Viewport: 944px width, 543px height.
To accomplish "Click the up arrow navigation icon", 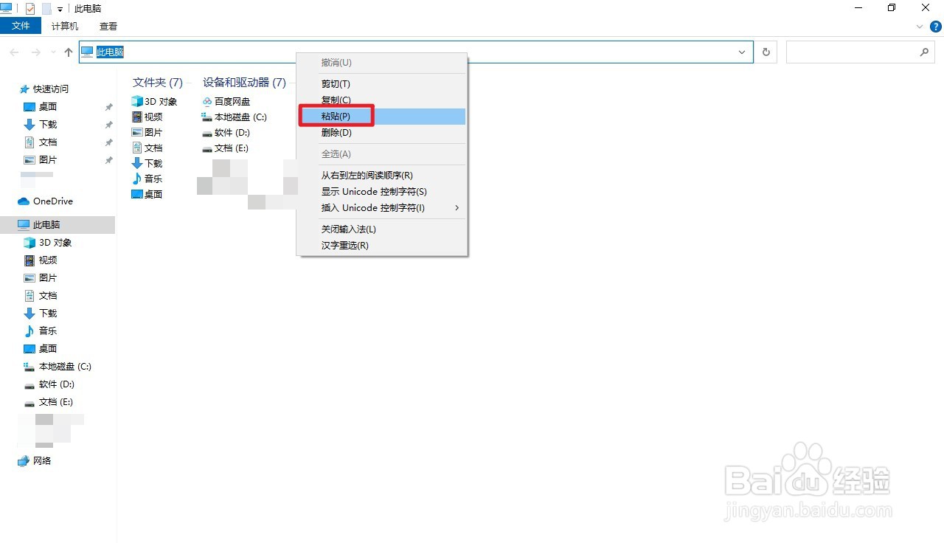I will [x=68, y=52].
